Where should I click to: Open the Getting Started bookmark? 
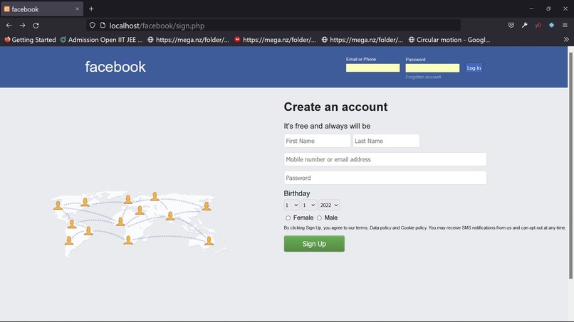[30, 40]
